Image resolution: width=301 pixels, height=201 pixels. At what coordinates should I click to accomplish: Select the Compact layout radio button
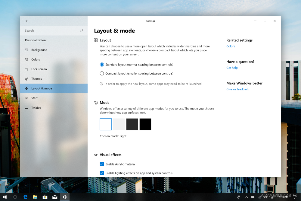[102, 73]
